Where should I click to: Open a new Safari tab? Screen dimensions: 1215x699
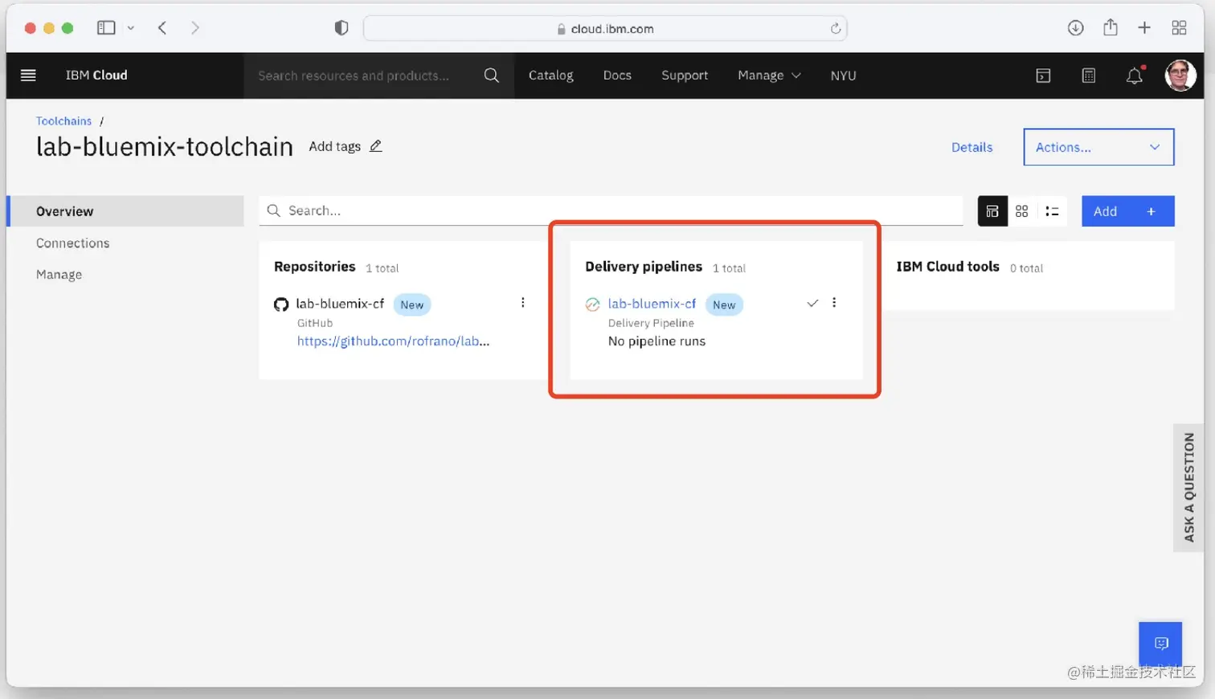point(1144,28)
